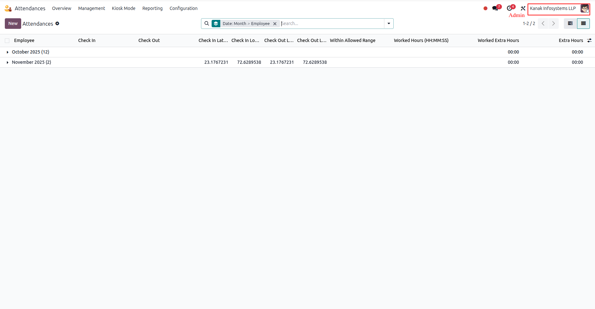
Task: Open the Configuration menu
Action: tap(184, 8)
